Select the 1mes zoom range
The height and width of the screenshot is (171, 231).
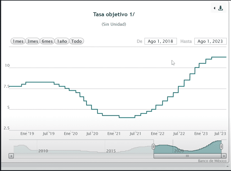coord(18,41)
